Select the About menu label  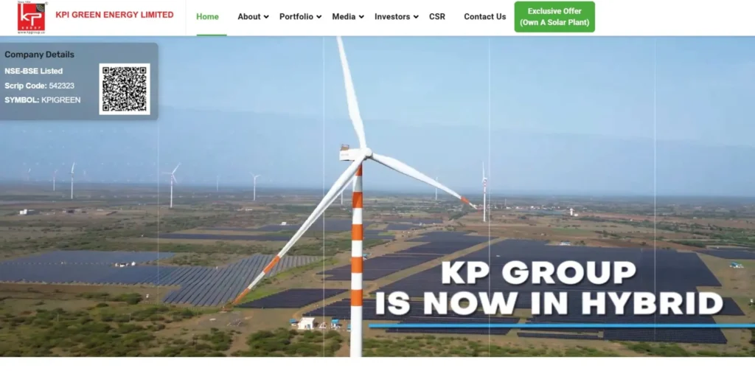pyautogui.click(x=249, y=17)
